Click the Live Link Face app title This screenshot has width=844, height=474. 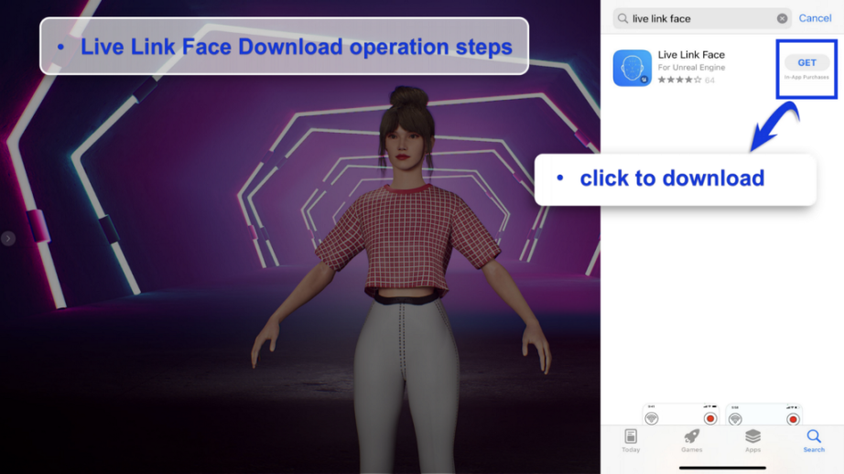[691, 55]
